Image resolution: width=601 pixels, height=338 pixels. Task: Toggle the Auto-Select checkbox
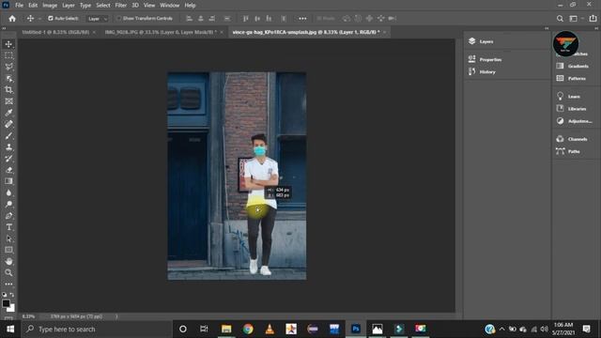[x=50, y=18]
